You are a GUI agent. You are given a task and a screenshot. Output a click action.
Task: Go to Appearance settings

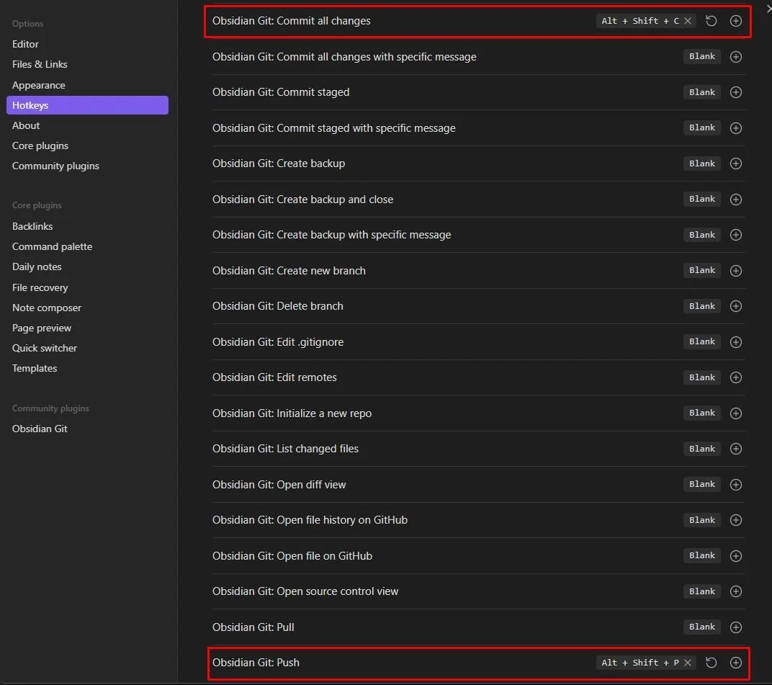[x=38, y=85]
